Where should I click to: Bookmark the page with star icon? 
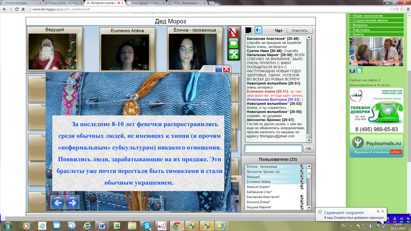tap(402, 9)
